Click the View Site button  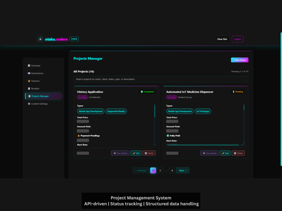[x=222, y=39]
